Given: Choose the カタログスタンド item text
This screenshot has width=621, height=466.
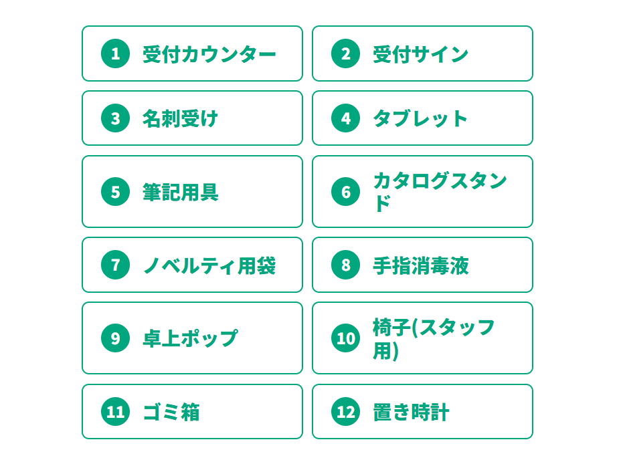Looking at the screenshot, I should point(439,192).
